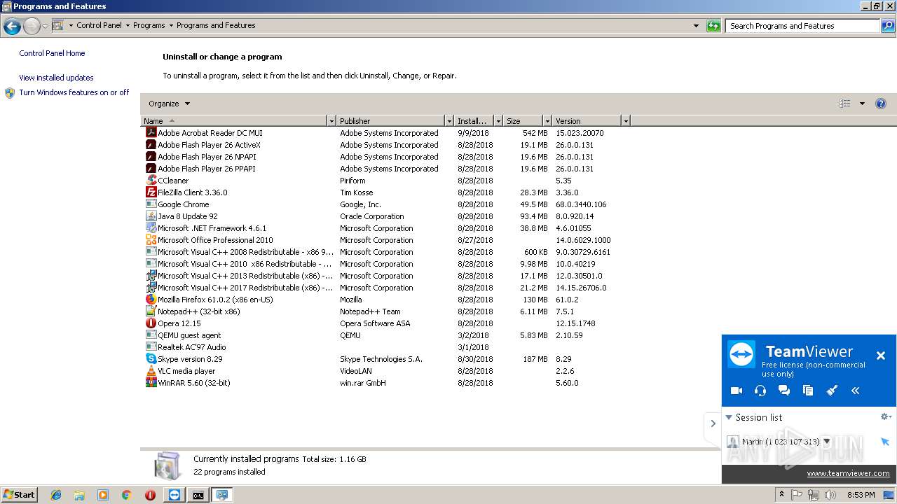This screenshot has width=897, height=504.
Task: Open the TeamViewer chat icon
Action: tap(784, 391)
